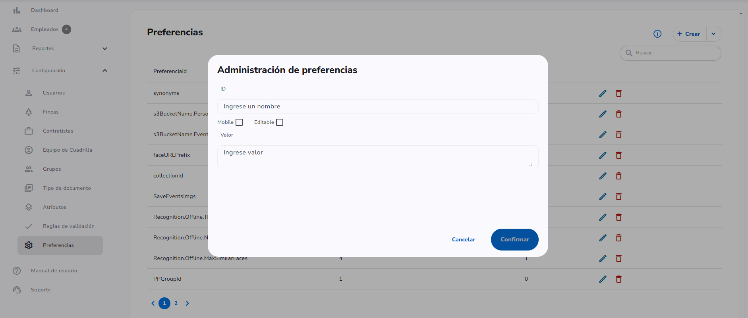Edit the faceURLPrefix preference

[x=603, y=155]
